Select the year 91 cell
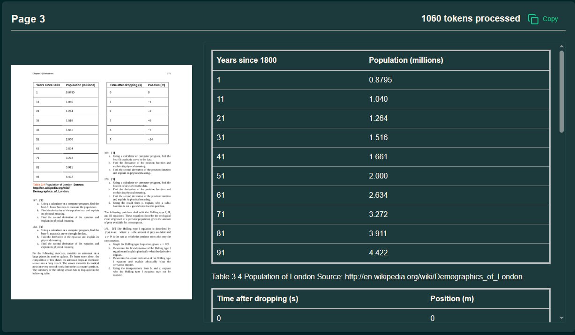 (221, 253)
